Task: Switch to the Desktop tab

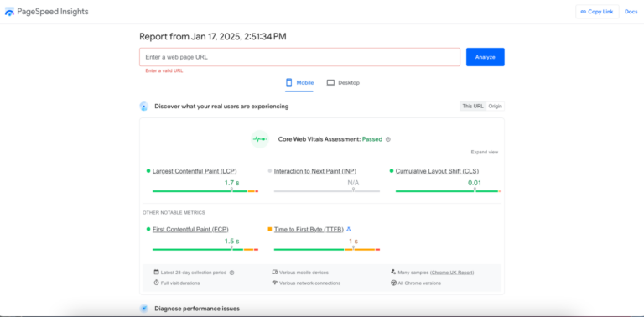Action: click(343, 83)
